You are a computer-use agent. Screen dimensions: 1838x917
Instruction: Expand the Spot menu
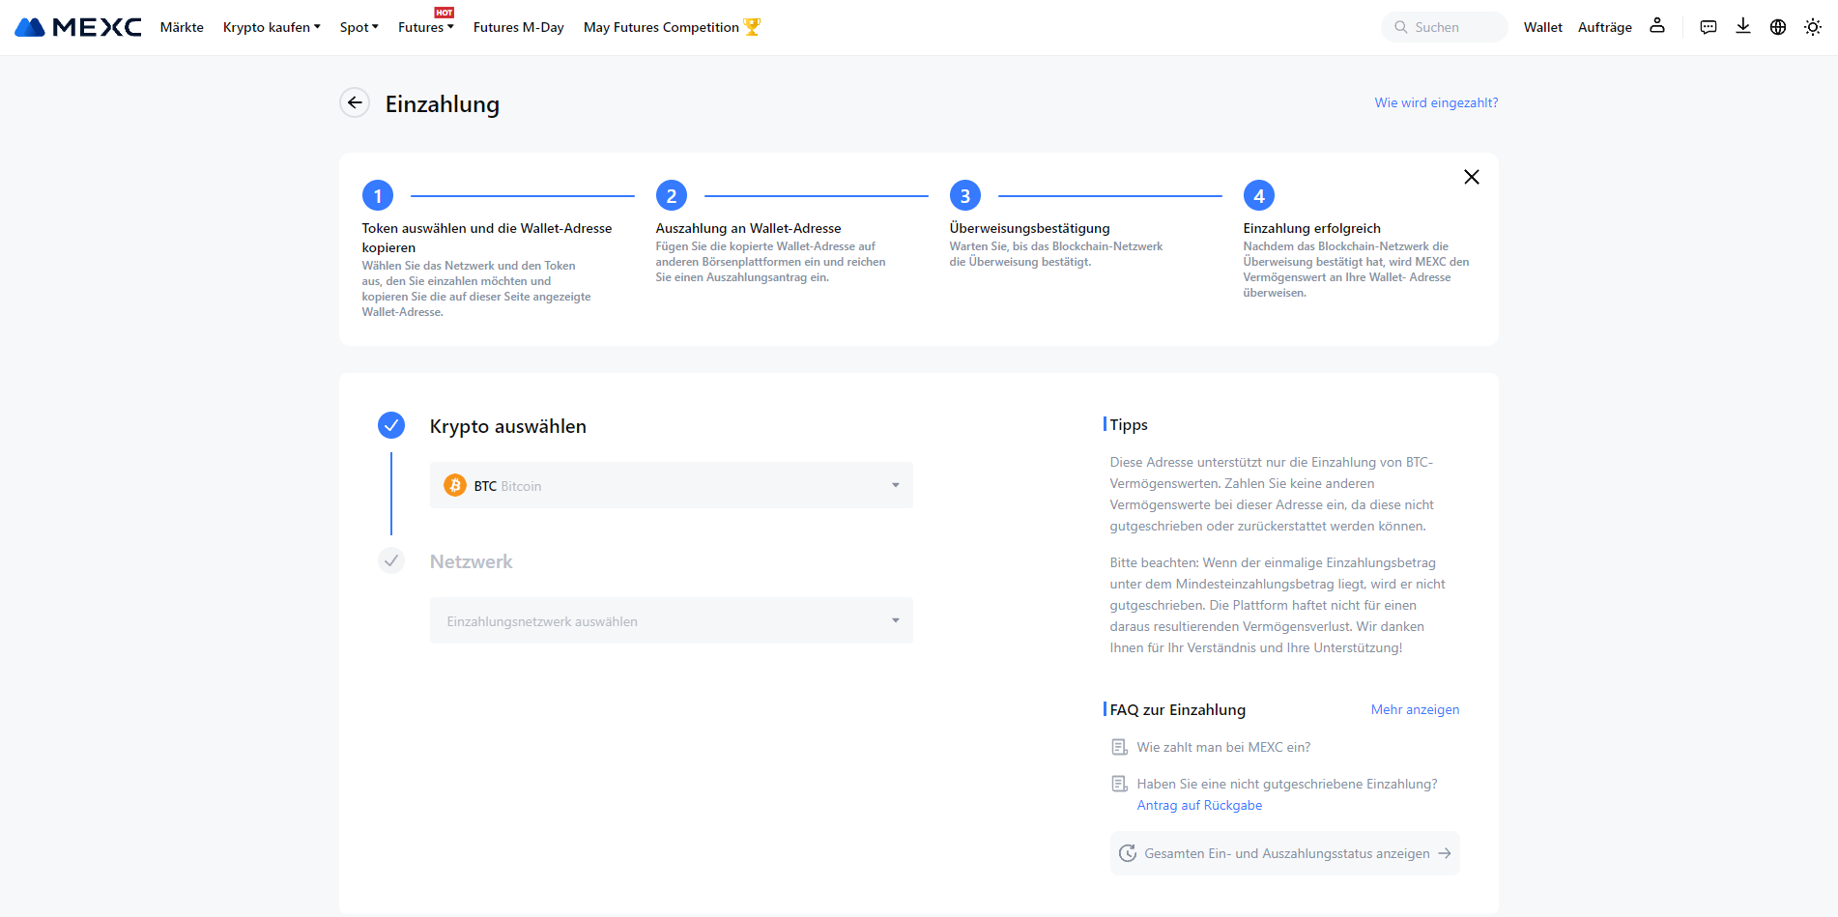pos(359,27)
